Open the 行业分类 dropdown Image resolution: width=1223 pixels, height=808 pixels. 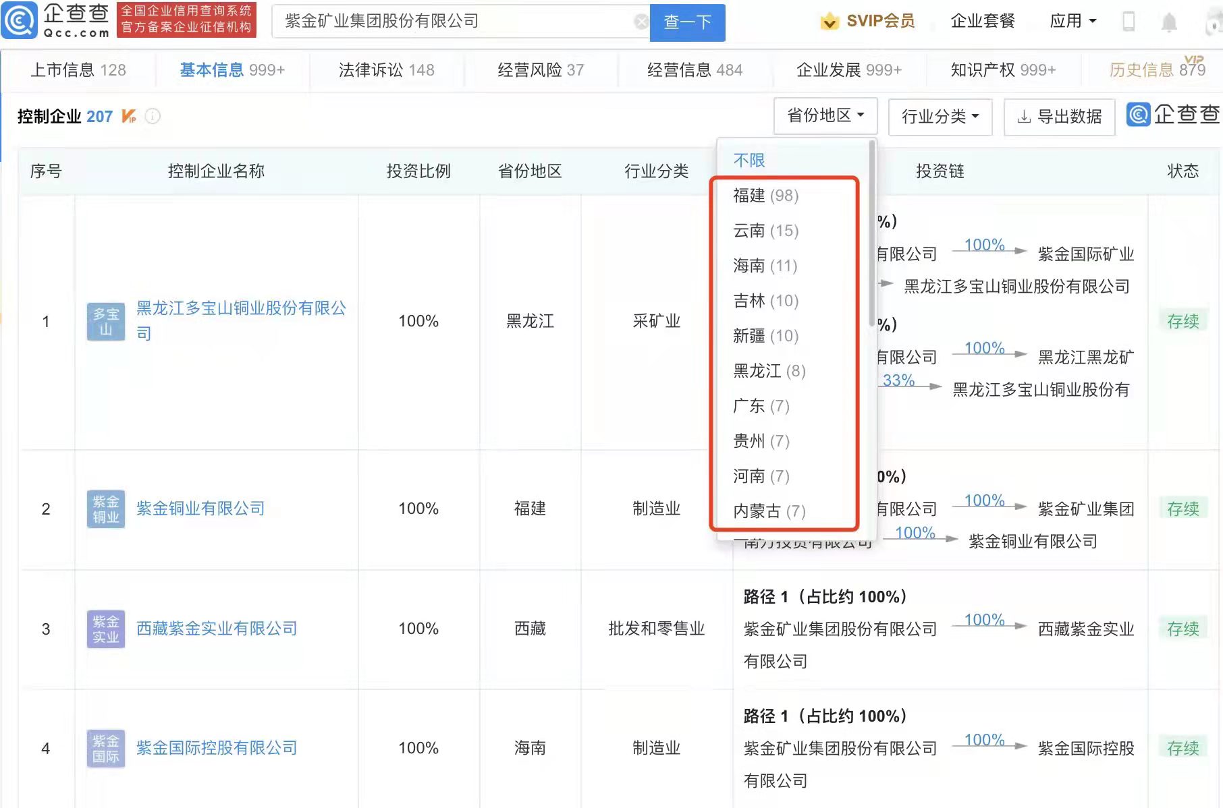click(x=940, y=117)
